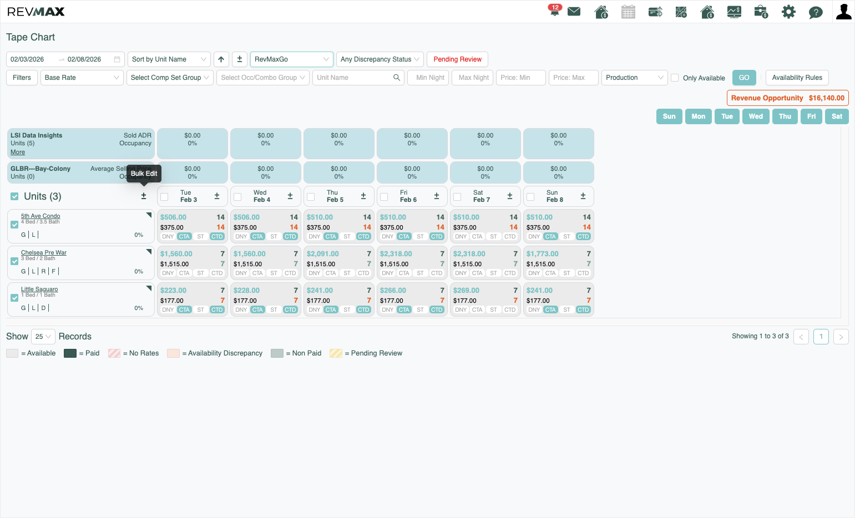Screen dimensions: 855x518
Task: Click the ascending sort arrow button
Action: pyautogui.click(x=221, y=59)
